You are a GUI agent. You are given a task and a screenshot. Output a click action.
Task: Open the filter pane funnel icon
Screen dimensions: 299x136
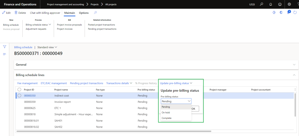4,47
